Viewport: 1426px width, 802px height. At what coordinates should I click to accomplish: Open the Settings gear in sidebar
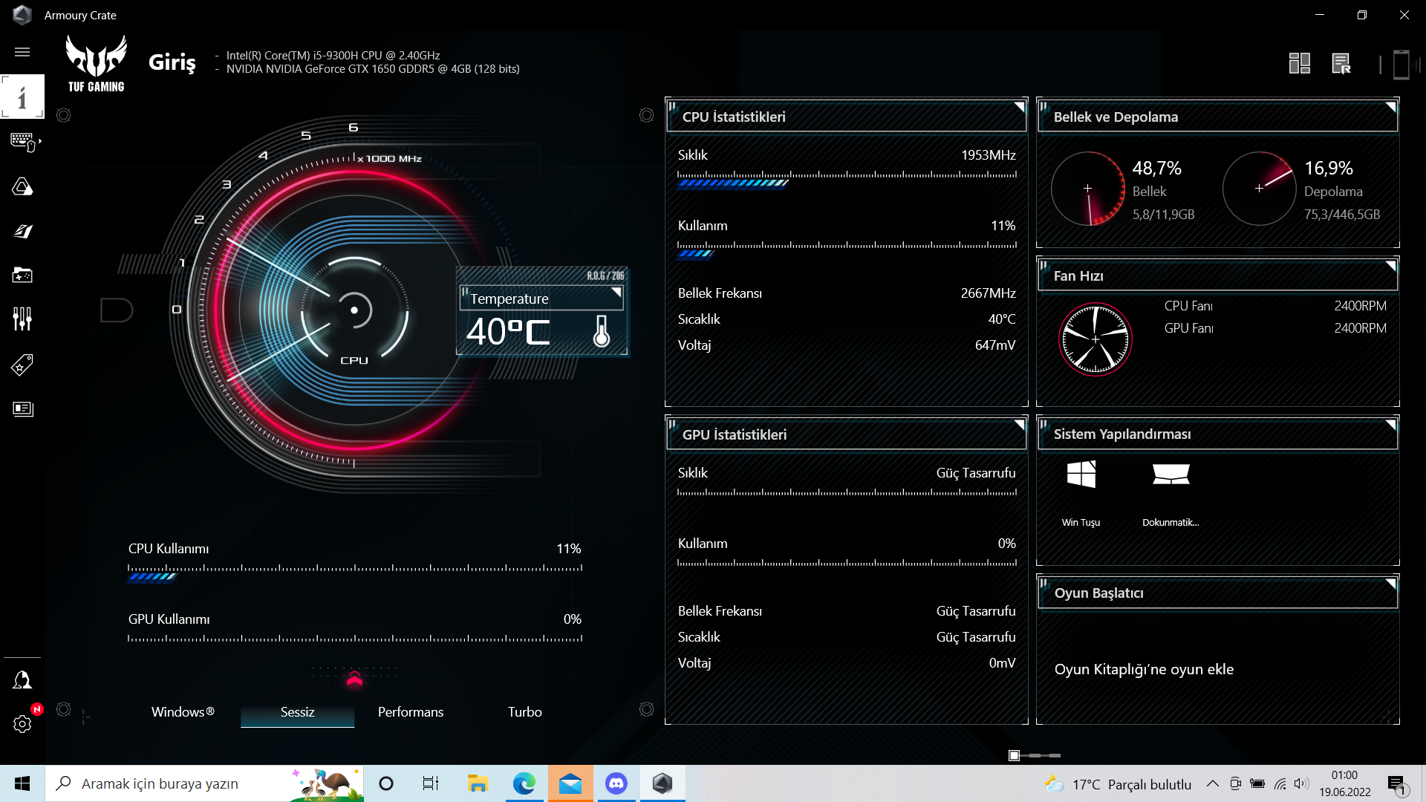[x=22, y=724]
